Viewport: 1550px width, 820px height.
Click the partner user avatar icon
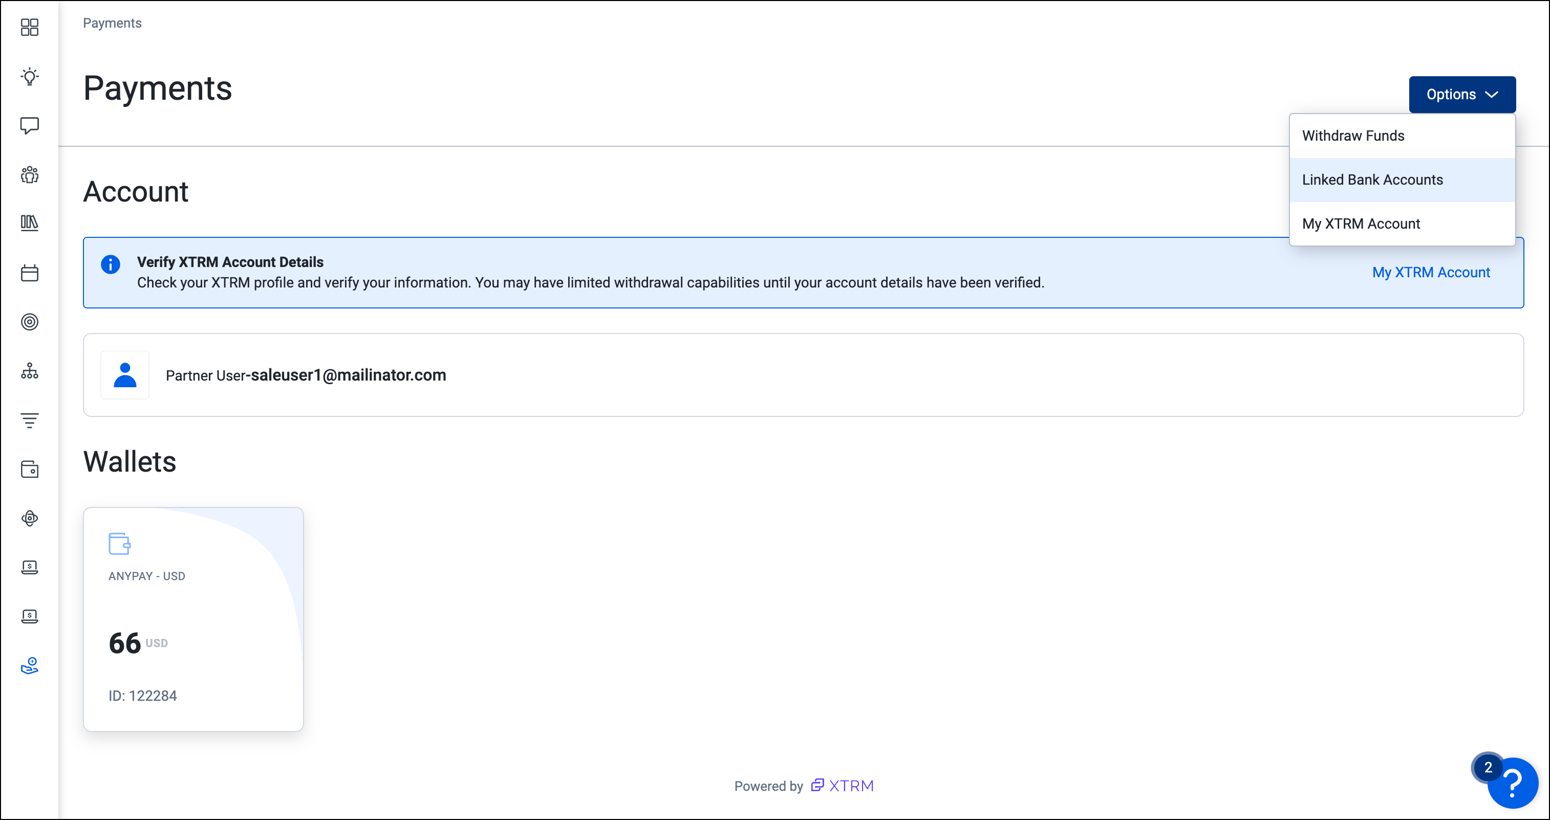pyautogui.click(x=124, y=375)
